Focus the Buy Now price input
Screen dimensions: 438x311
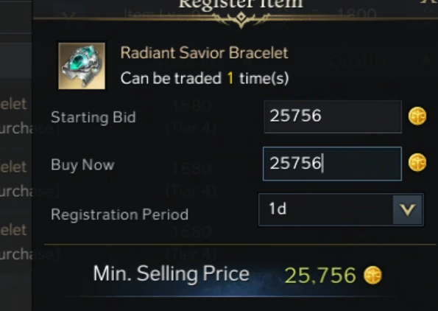(332, 164)
